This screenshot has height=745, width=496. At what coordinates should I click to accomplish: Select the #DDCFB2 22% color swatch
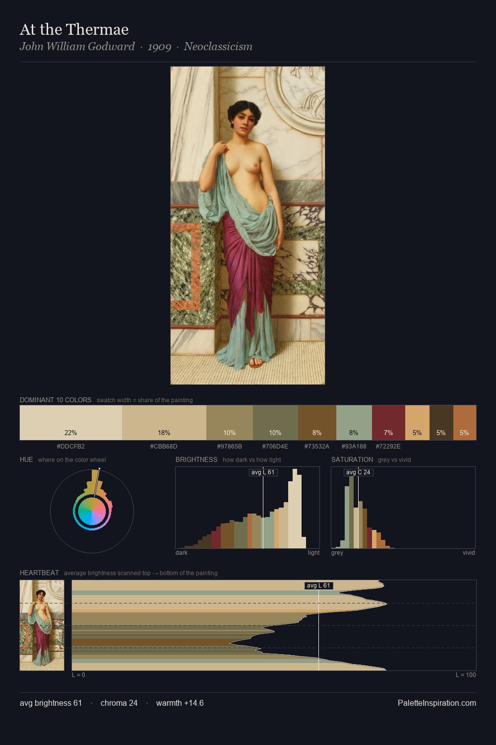(x=71, y=423)
